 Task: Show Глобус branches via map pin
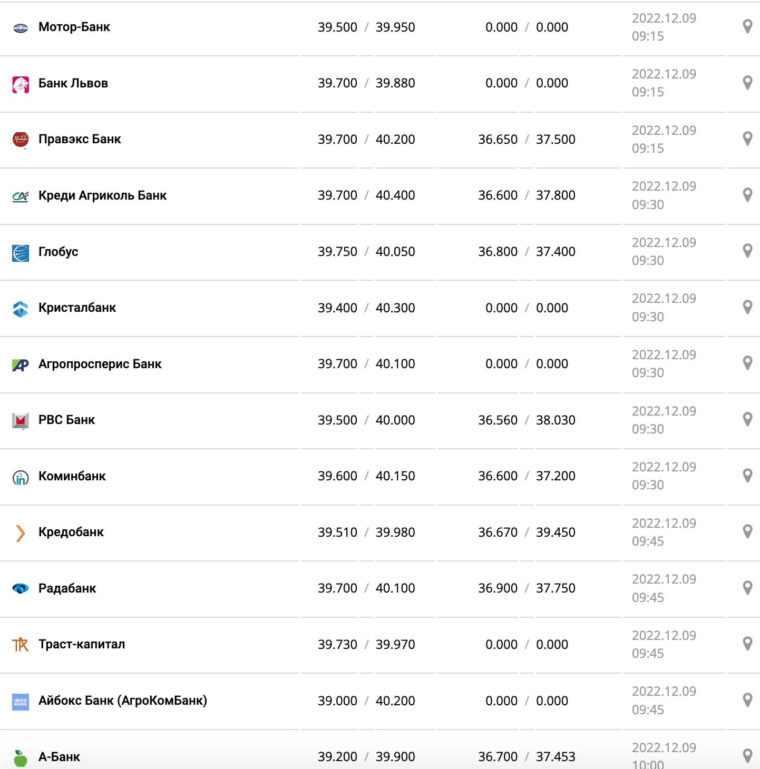coord(747,251)
